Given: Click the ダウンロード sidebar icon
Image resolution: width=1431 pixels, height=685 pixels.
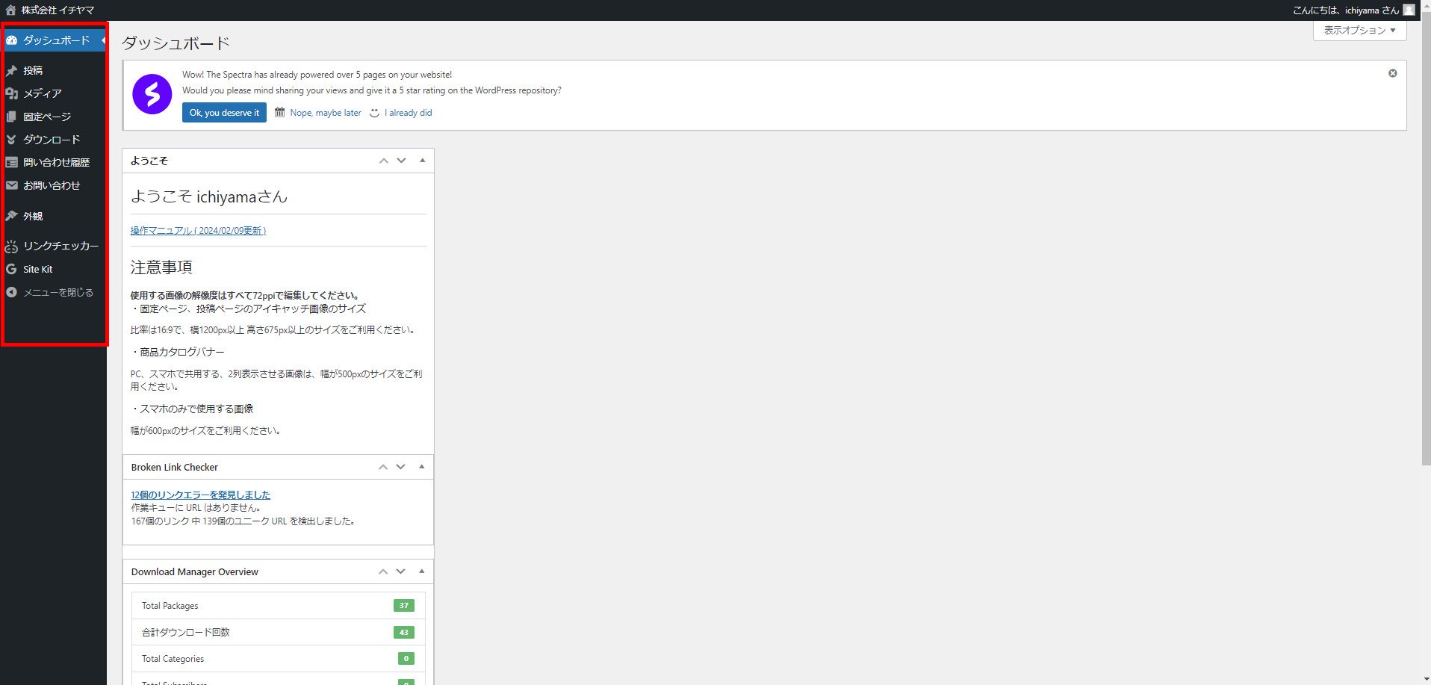Looking at the screenshot, I should pos(11,140).
